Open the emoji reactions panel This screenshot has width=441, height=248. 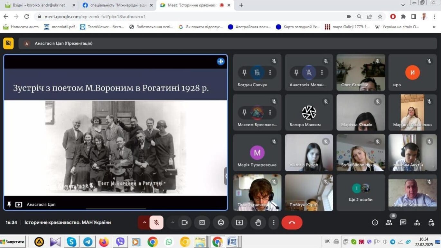pyautogui.click(x=221, y=222)
